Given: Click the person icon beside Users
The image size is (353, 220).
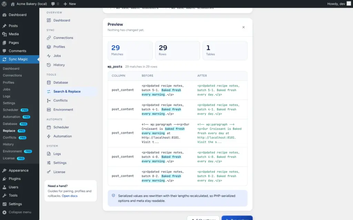Looking at the screenshot, I should [x=4, y=187].
